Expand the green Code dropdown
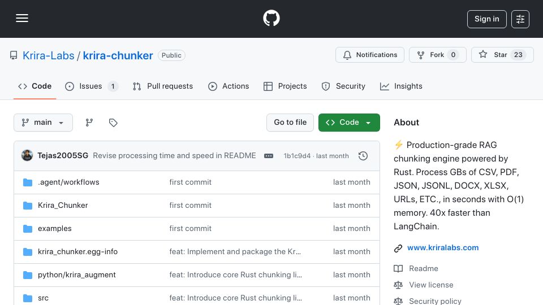 349,123
